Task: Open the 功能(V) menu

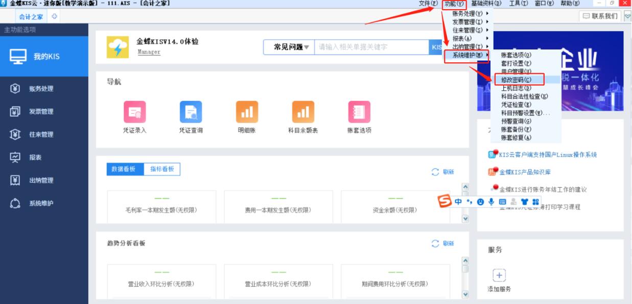Action: (455, 4)
